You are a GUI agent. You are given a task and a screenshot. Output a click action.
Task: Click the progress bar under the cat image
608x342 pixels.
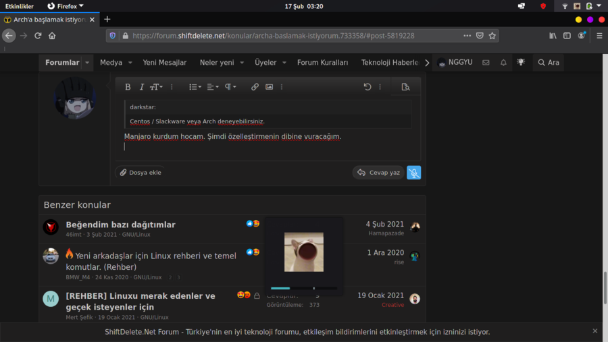(x=303, y=288)
